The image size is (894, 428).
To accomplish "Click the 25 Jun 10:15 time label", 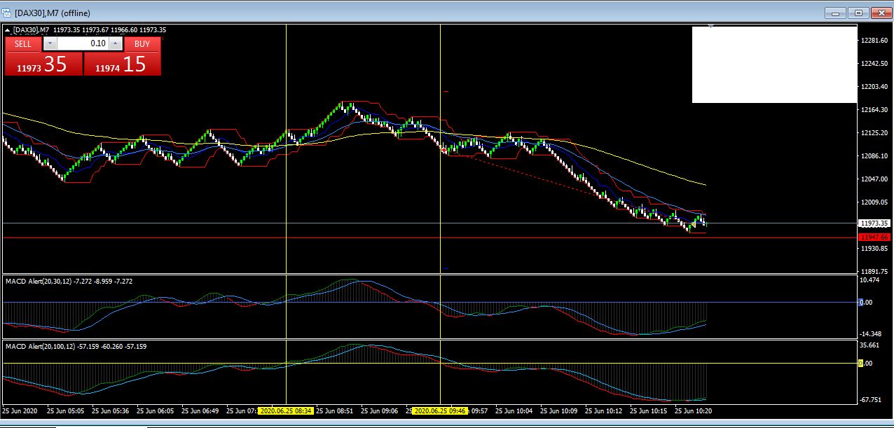I will click(x=649, y=410).
